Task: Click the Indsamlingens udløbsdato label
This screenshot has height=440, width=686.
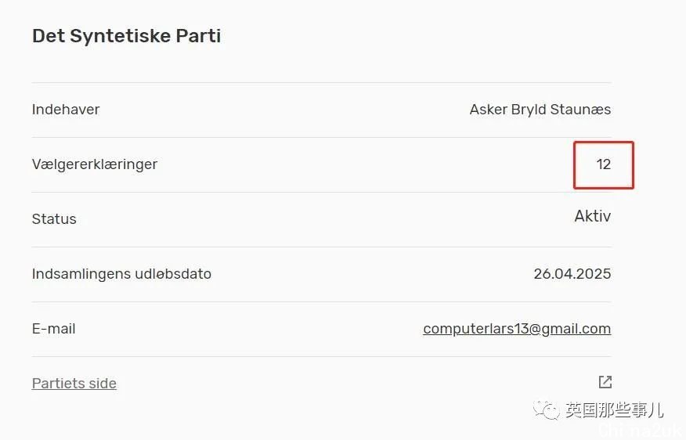Action: coord(121,274)
